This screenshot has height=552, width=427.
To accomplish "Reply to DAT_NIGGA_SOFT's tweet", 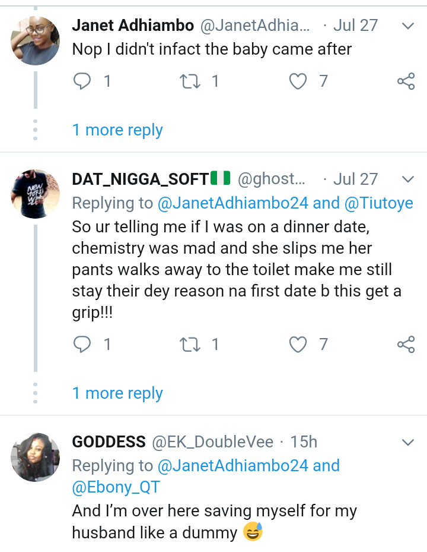I will tap(81, 344).
